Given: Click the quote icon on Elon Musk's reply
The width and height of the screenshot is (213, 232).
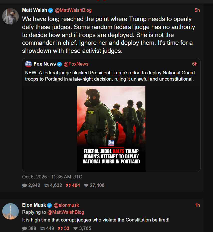Looking at the screenshot, I should (x=60, y=228).
